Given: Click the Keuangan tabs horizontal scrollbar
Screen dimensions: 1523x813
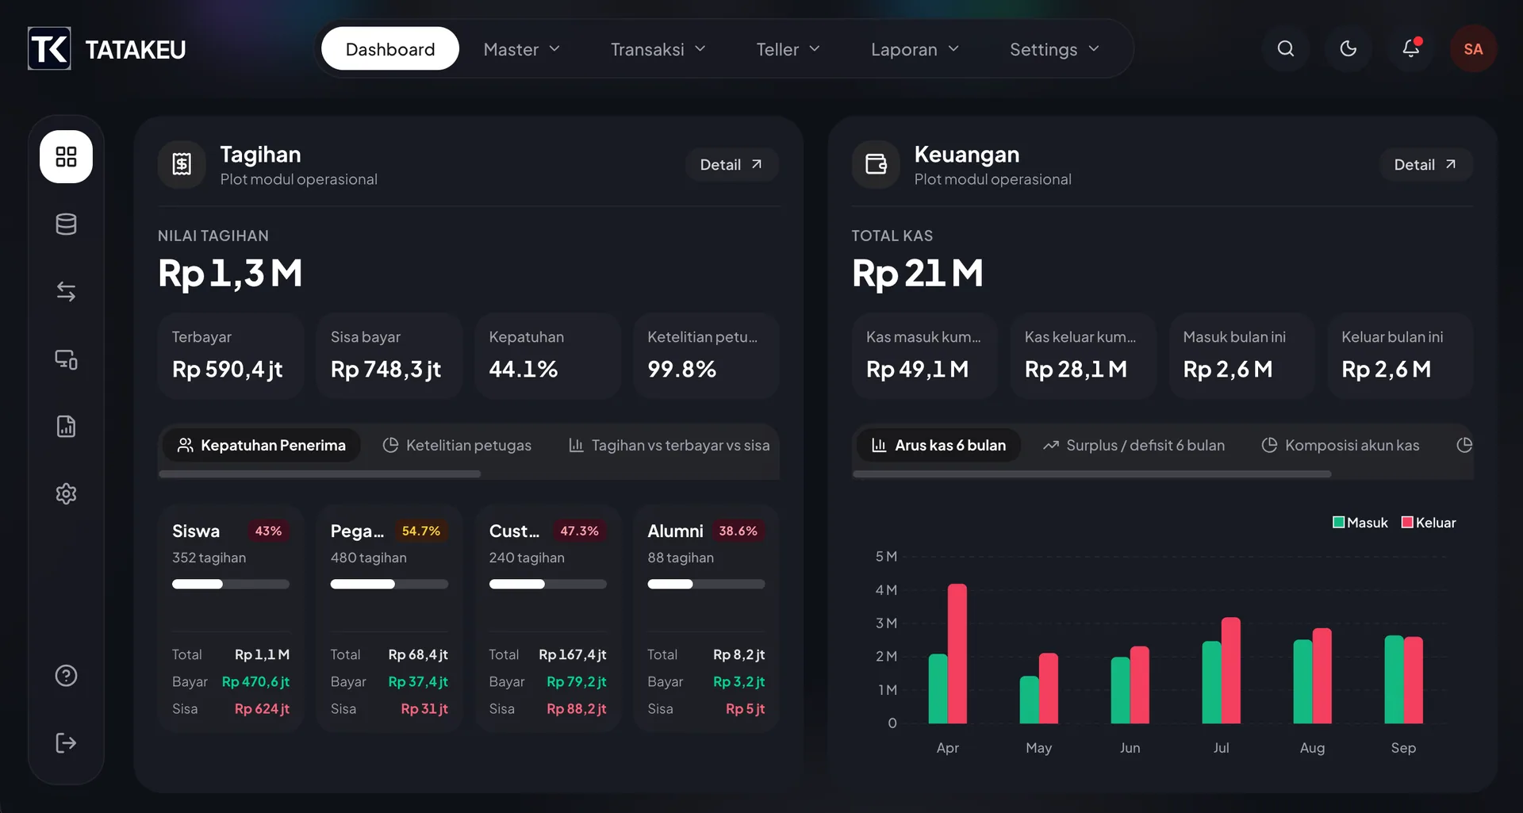Looking at the screenshot, I should pos(1091,474).
